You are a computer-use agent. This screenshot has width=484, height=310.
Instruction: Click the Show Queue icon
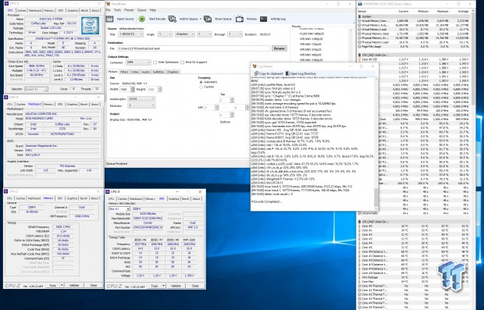coord(208,19)
